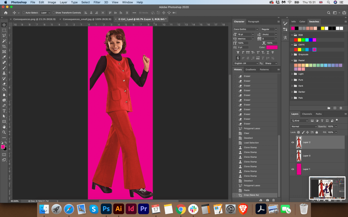Select the Magic Wand tool

tap(4, 41)
